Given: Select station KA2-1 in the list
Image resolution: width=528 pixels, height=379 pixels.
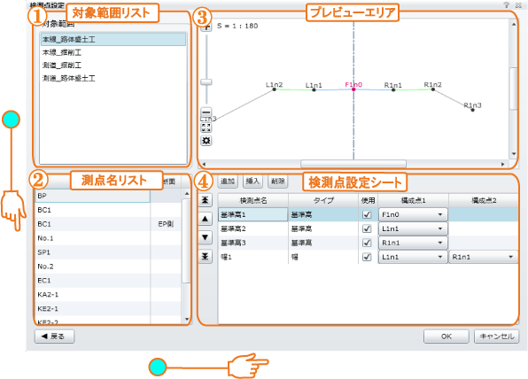Looking at the screenshot, I should pyautogui.click(x=108, y=295).
